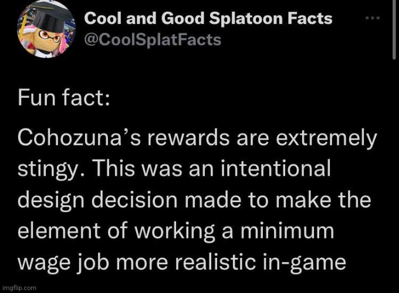Click the word "extremely" in the tweet
399x293 pixels.
point(327,139)
